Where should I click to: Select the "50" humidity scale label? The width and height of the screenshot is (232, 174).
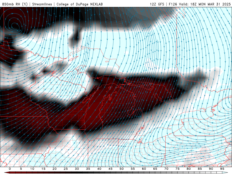click(x=122, y=169)
